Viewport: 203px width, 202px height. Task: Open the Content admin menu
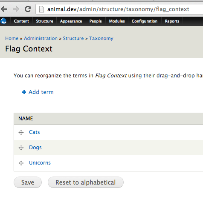(x=21, y=21)
